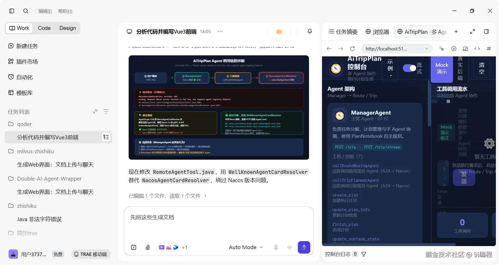Open the yellow project folder icon

click(x=279, y=31)
